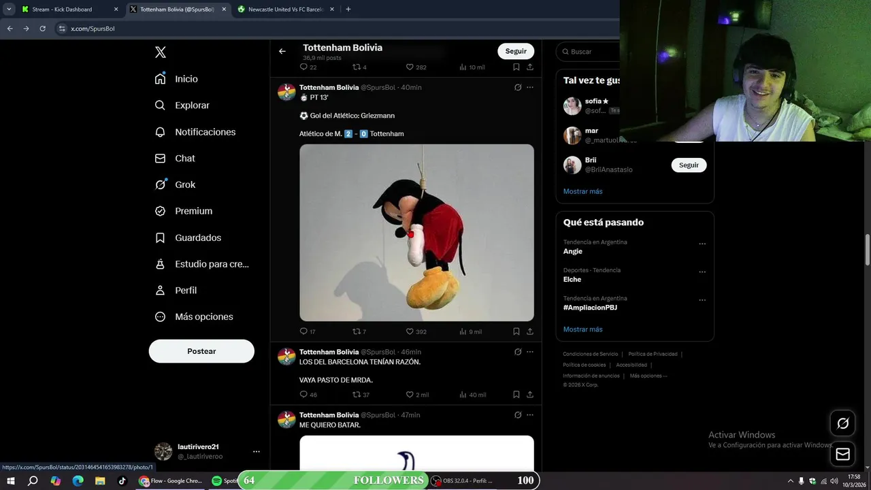Click Mostrar más under Qué está pasando

(583, 329)
